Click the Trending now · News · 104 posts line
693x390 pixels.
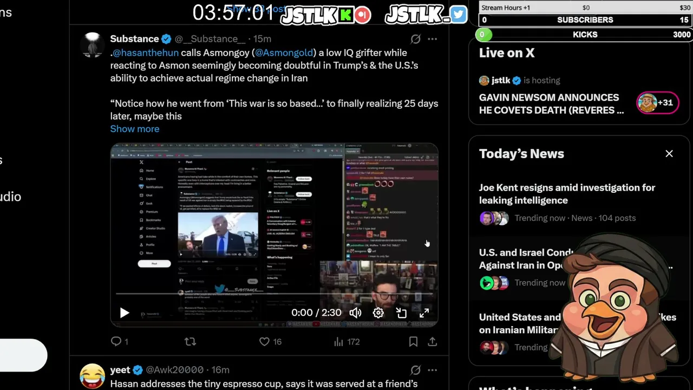575,218
